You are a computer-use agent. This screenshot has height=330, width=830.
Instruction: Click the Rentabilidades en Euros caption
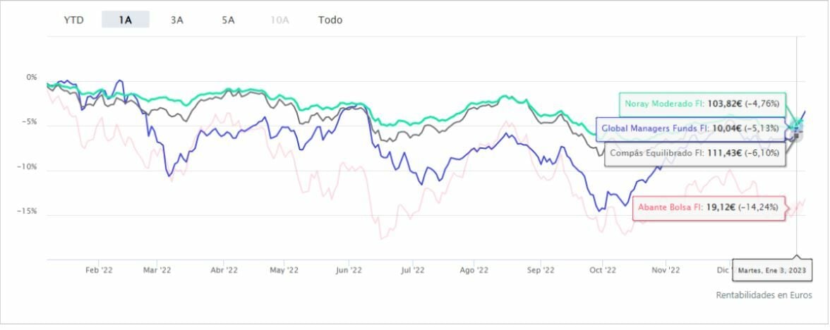(764, 295)
